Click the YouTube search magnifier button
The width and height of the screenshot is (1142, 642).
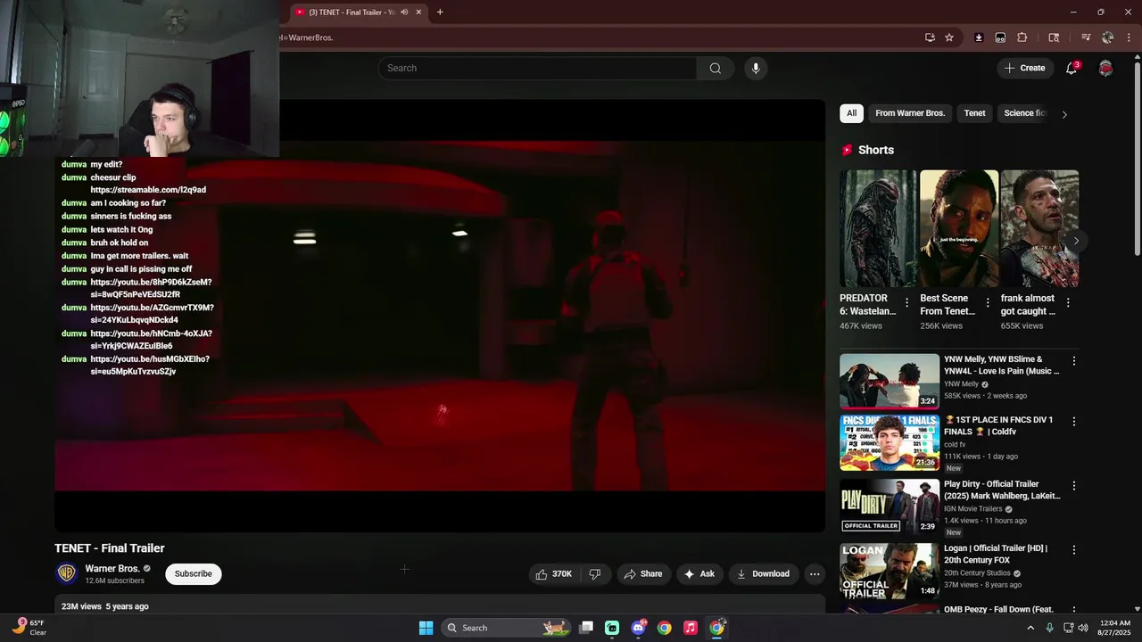[x=715, y=69]
